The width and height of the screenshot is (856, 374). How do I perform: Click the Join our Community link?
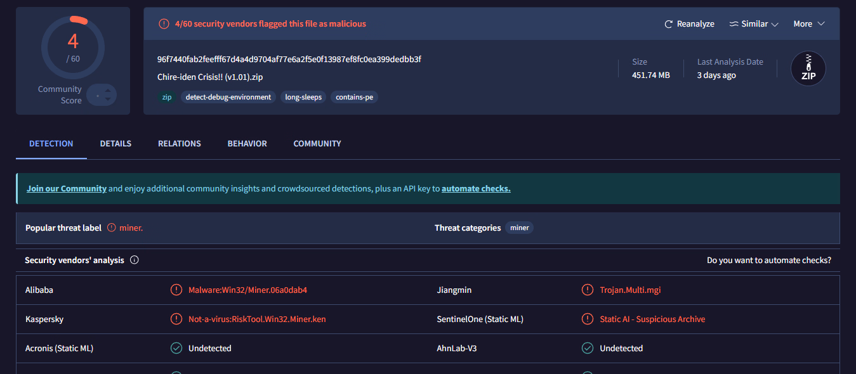tap(67, 188)
